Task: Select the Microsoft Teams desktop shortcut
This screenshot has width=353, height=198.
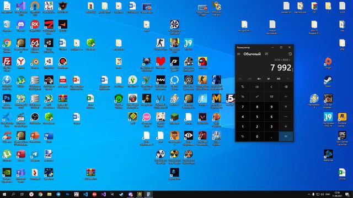Action: pos(21,175)
